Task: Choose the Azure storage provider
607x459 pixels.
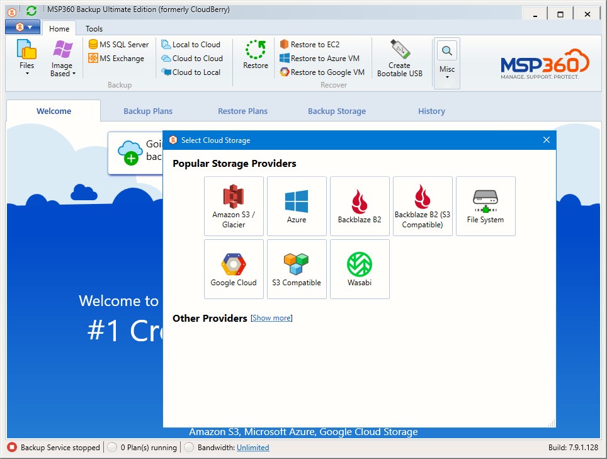Action: 297,206
